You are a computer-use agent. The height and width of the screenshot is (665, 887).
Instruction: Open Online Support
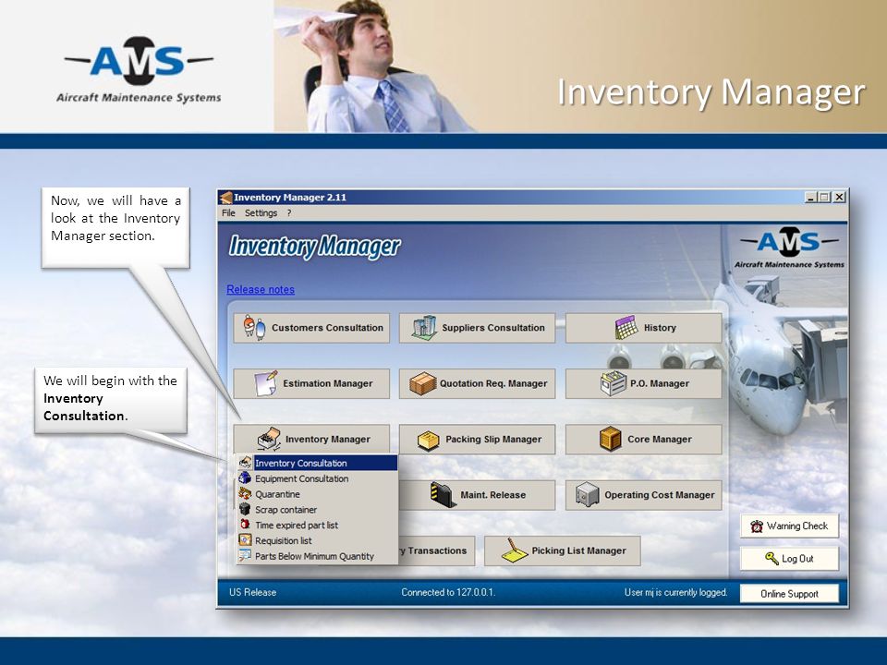pyautogui.click(x=789, y=594)
